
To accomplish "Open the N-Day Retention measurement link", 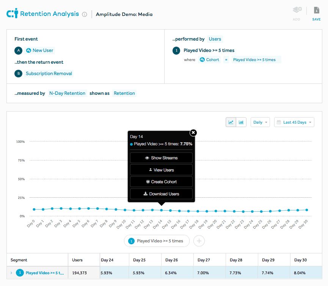I will pyautogui.click(x=67, y=93).
